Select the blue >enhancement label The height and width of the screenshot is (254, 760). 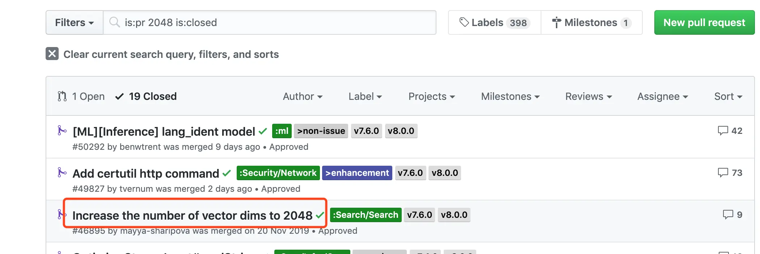pos(357,173)
